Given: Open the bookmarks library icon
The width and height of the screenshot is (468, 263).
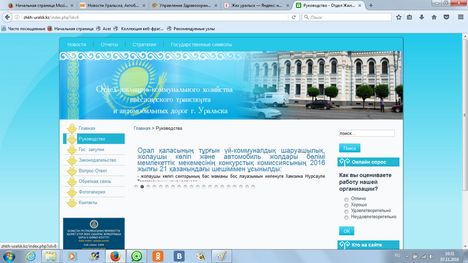Looking at the screenshot, I should [x=409, y=18].
